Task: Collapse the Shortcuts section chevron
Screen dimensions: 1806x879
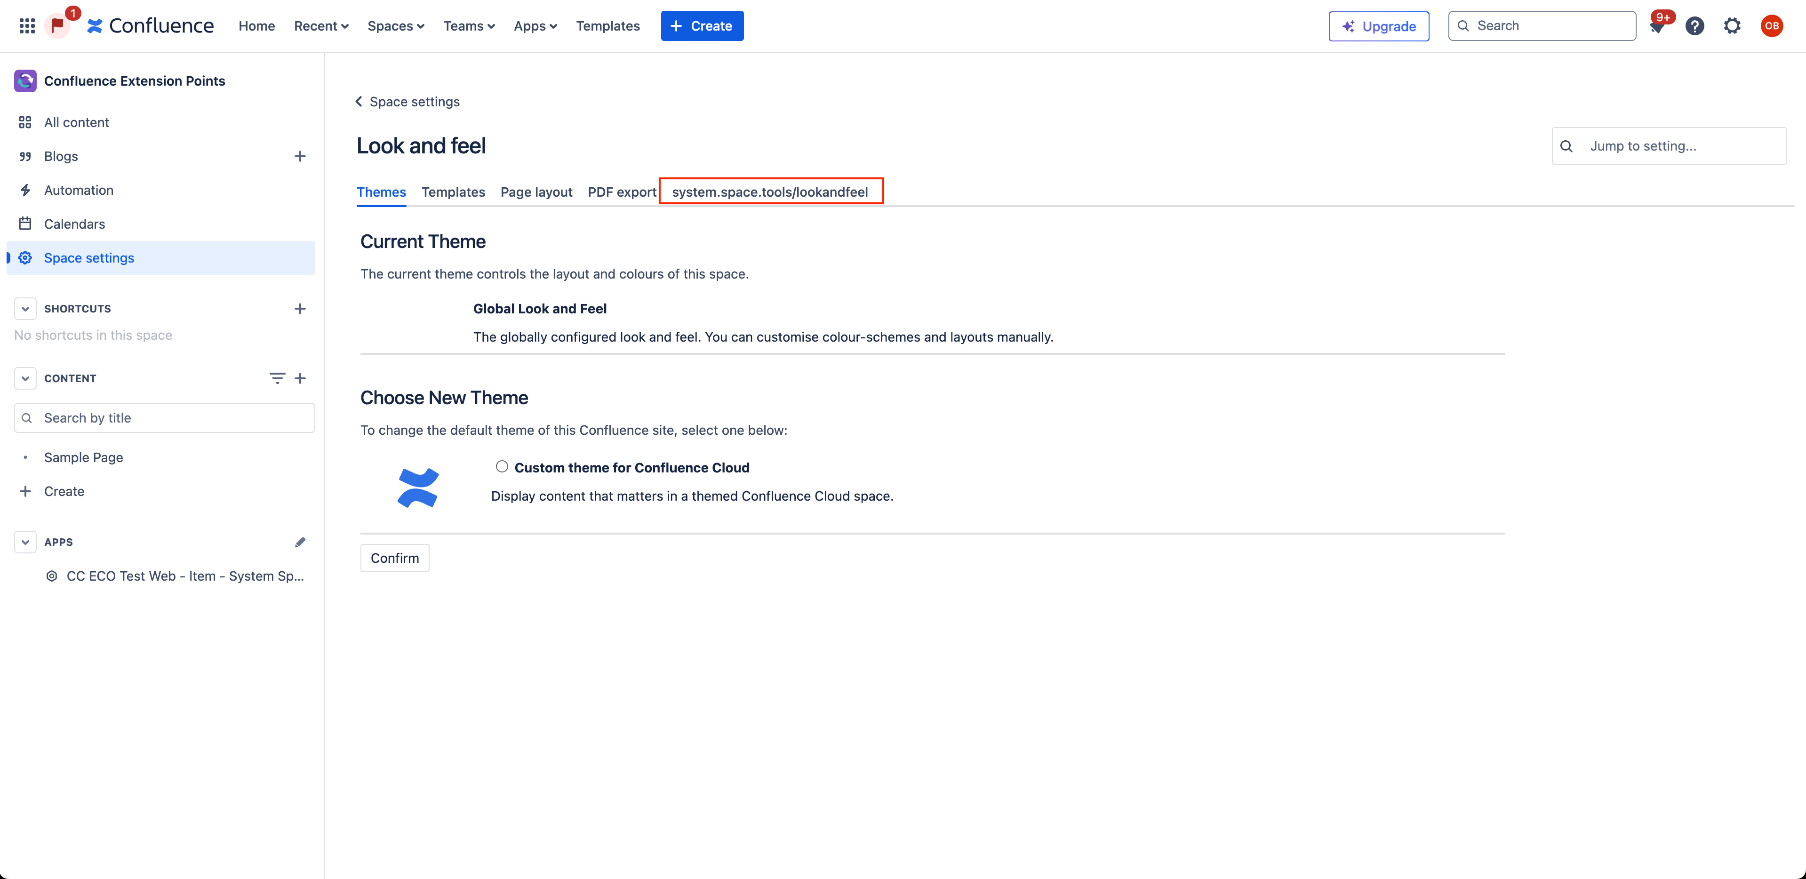Action: point(25,308)
